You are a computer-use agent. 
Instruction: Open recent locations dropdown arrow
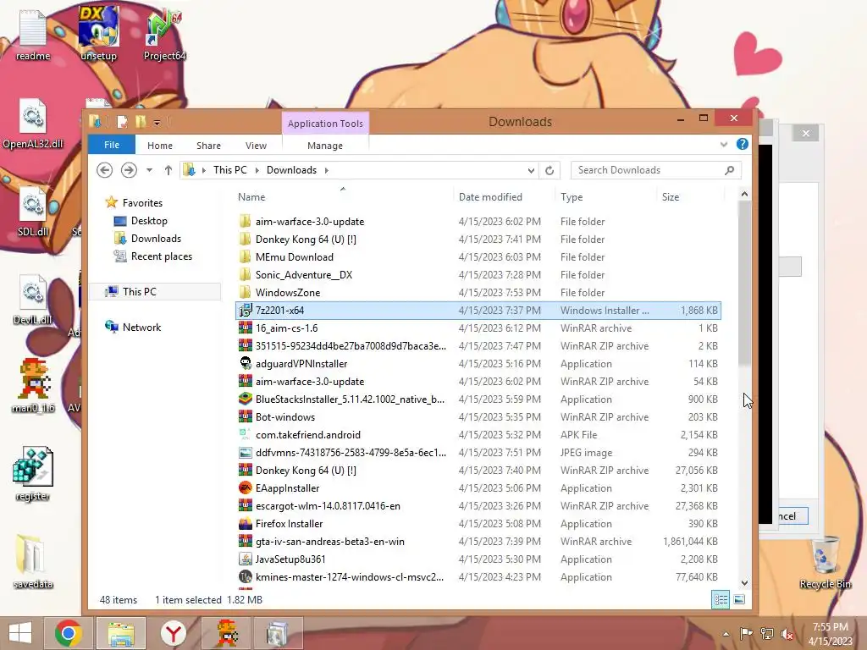pos(149,170)
